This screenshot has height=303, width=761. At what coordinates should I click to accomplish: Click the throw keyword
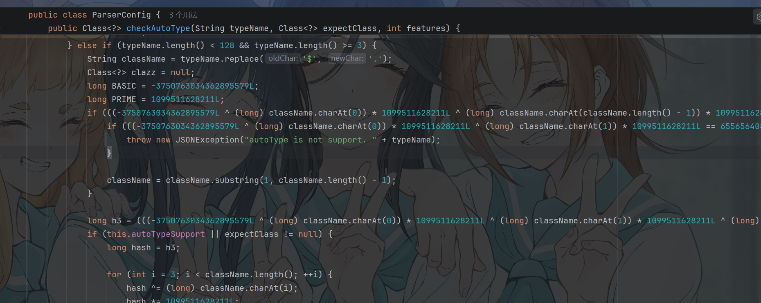point(139,140)
